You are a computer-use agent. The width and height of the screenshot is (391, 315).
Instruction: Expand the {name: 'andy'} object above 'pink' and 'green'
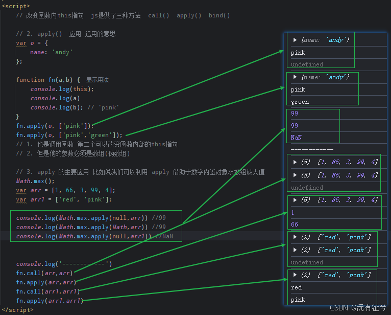tap(295, 77)
